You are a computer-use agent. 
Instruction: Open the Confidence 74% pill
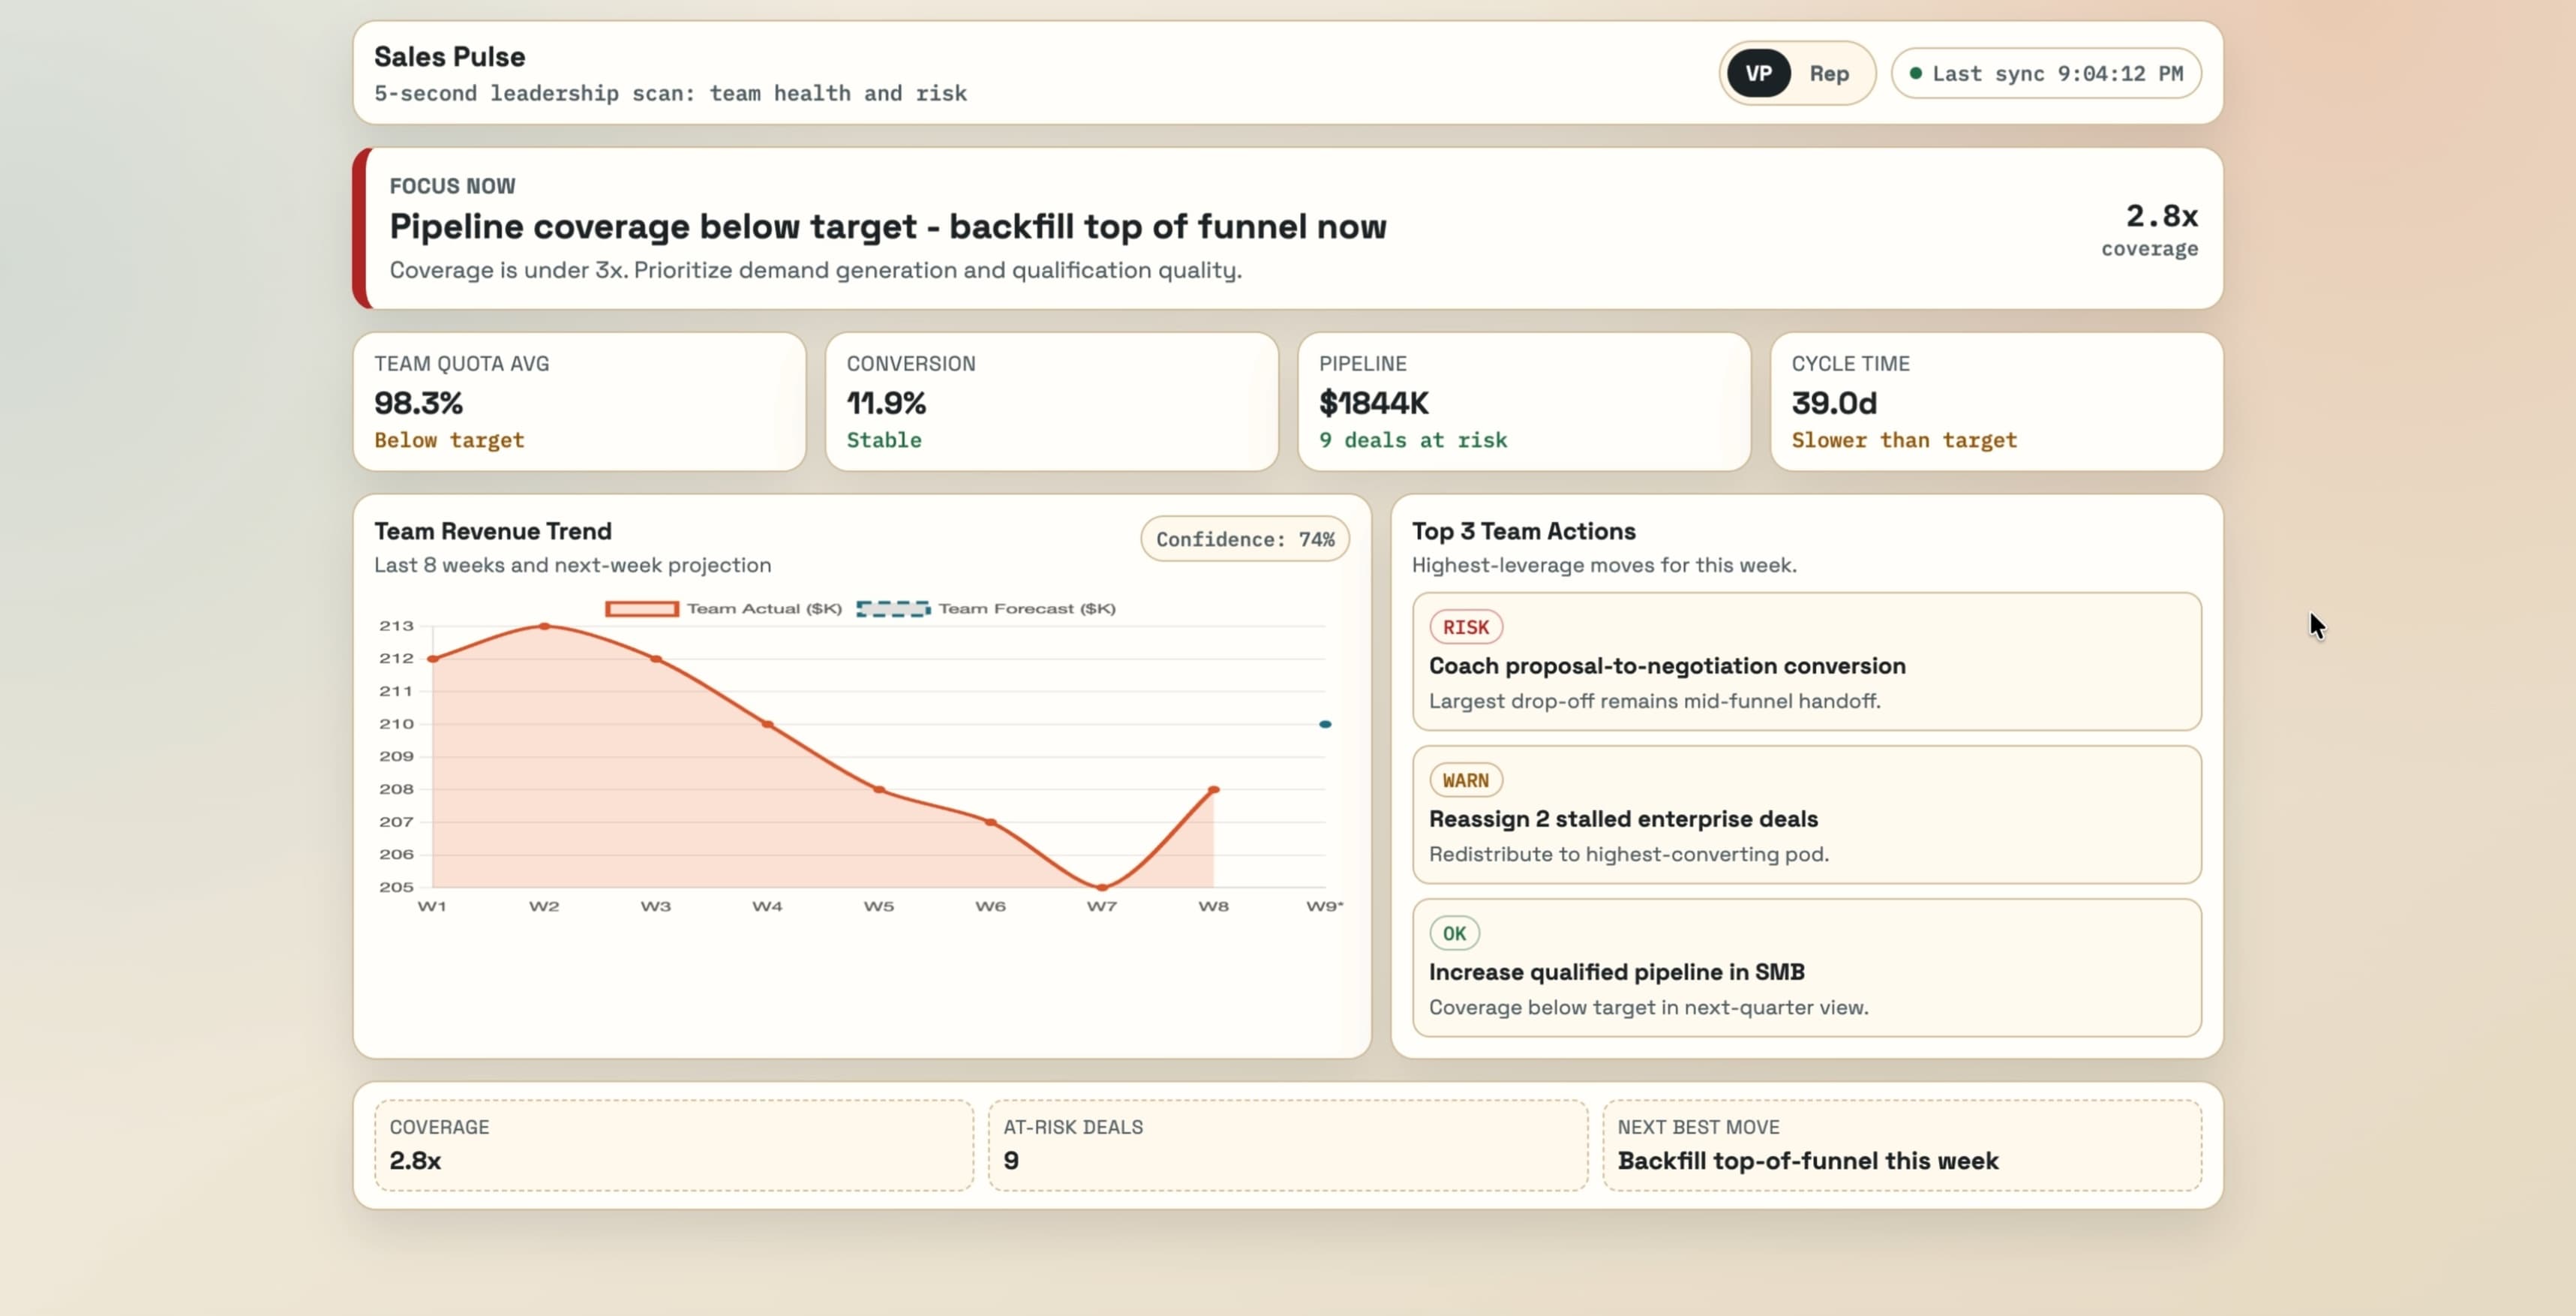pyautogui.click(x=1244, y=539)
